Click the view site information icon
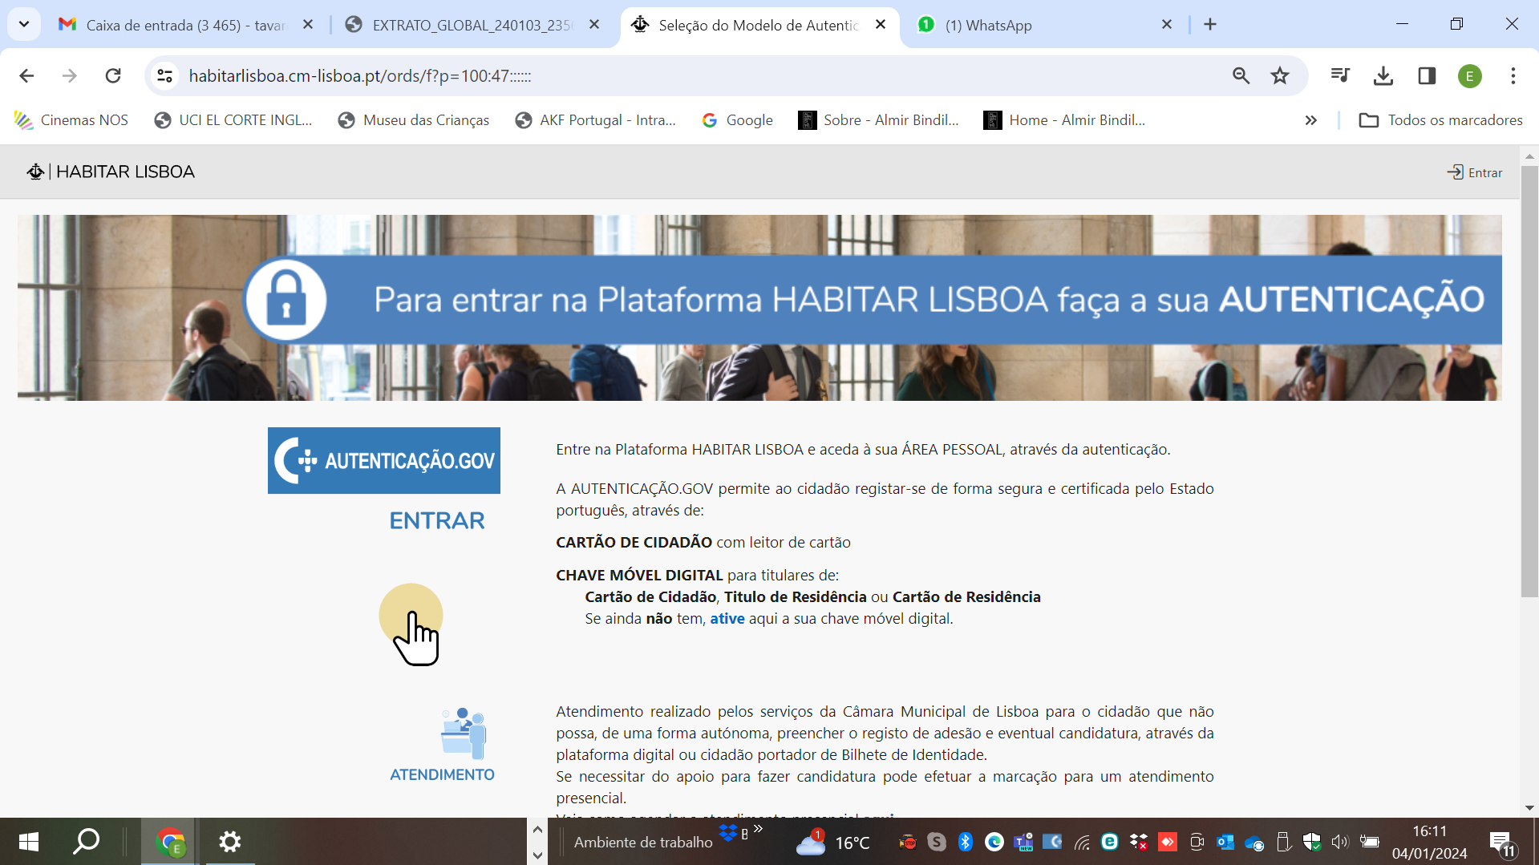This screenshot has width=1539, height=865. (165, 76)
